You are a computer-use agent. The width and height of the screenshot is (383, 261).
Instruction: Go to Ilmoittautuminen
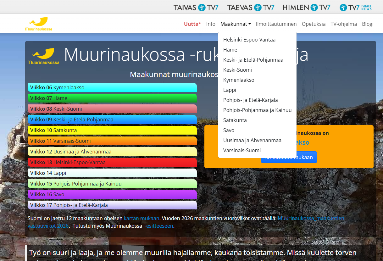(x=276, y=24)
